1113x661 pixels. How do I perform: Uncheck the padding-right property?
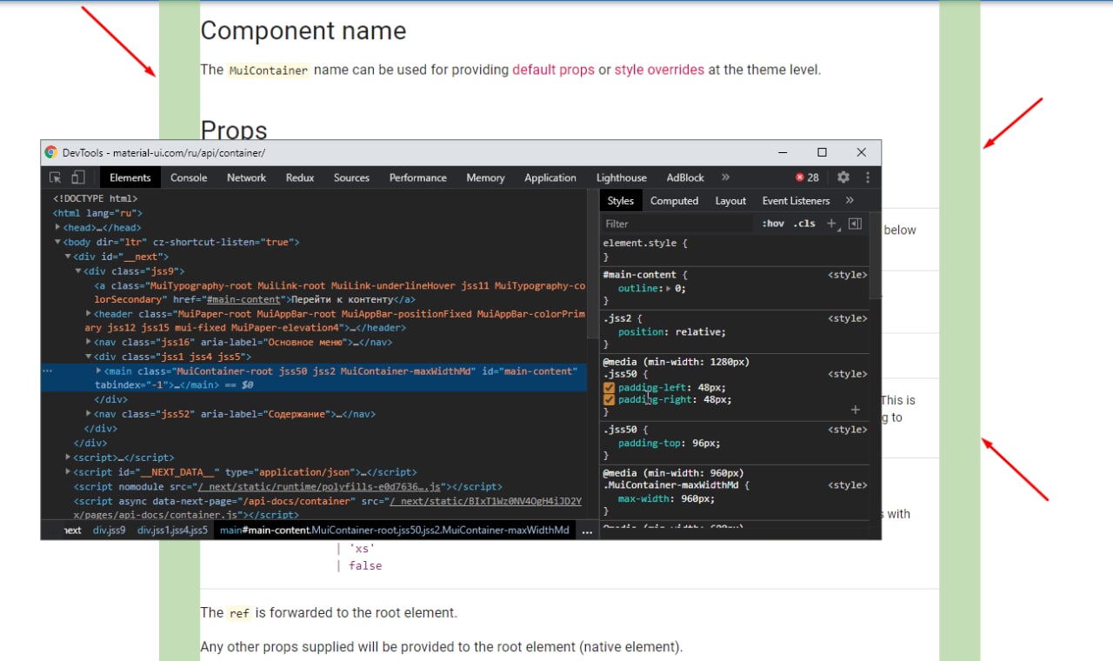click(610, 400)
